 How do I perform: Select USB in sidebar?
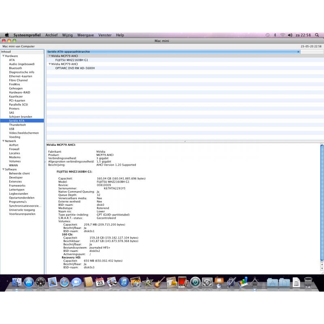[12, 129]
